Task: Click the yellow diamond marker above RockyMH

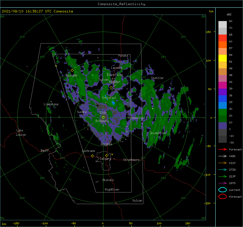Action: click(x=72, y=70)
